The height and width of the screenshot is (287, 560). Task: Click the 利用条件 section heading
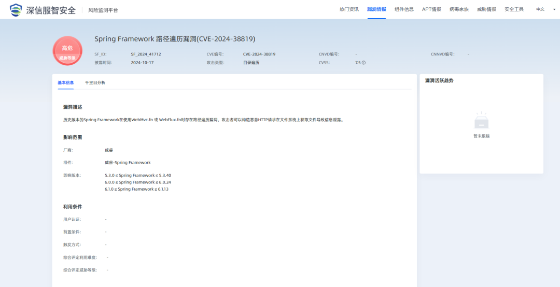(x=73, y=207)
